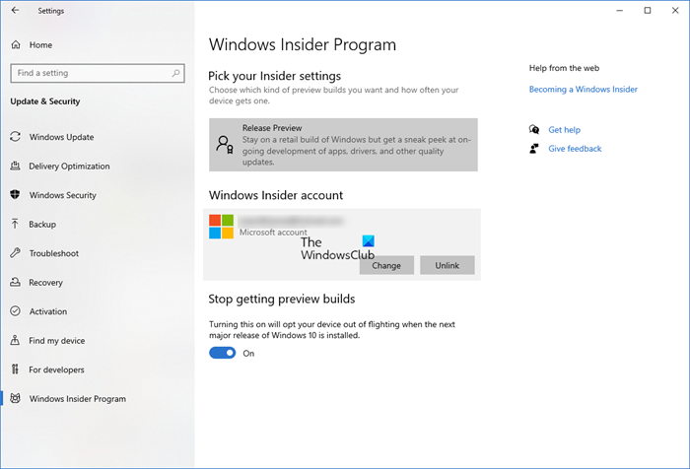Click the Delivery Optimization icon
690x469 pixels.
pyautogui.click(x=16, y=166)
